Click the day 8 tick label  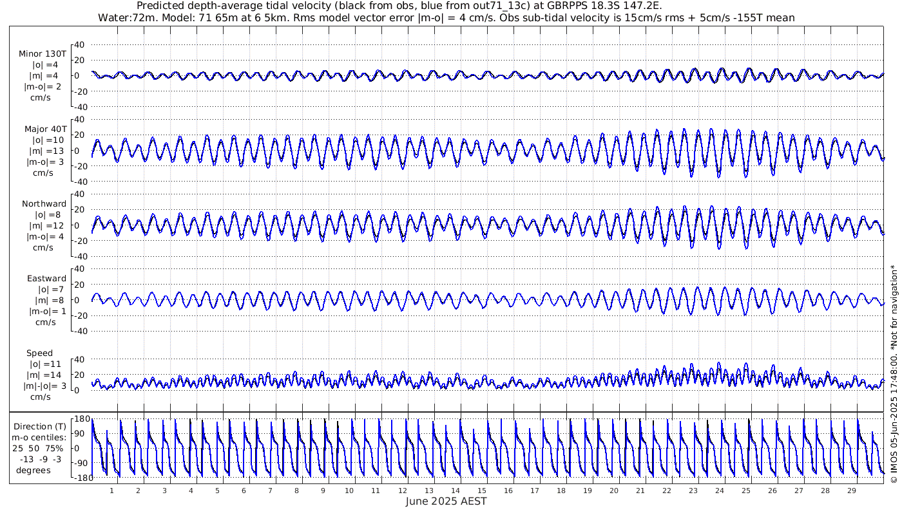(x=296, y=491)
